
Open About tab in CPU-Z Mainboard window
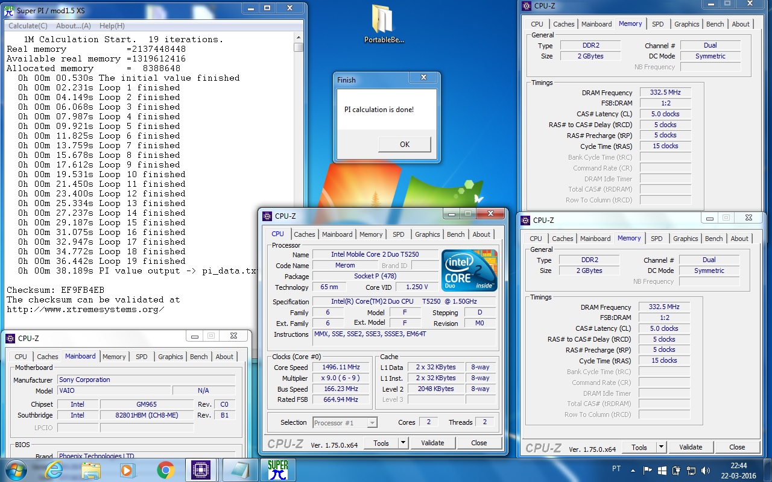pyautogui.click(x=224, y=357)
